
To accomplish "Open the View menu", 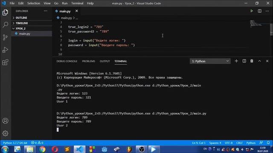I will tap(47, 3).
